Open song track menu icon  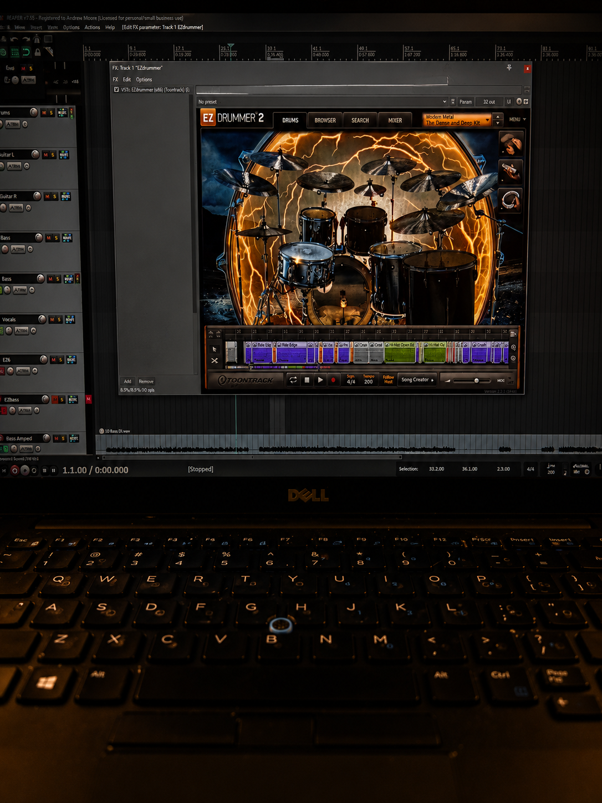[513, 334]
